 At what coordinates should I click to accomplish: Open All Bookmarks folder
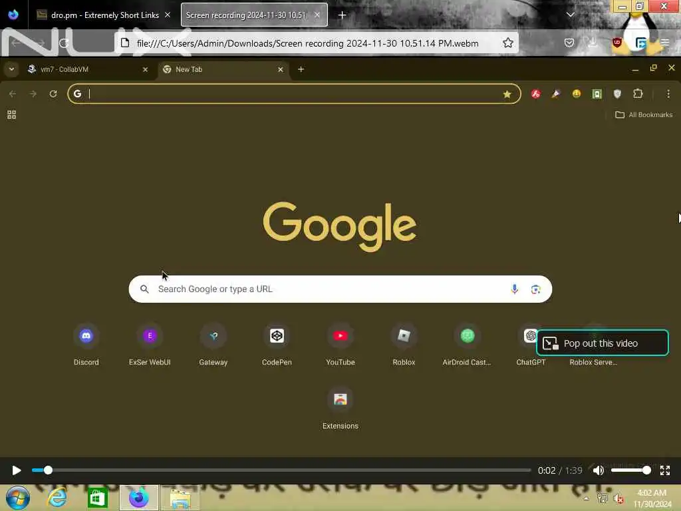[644, 114]
